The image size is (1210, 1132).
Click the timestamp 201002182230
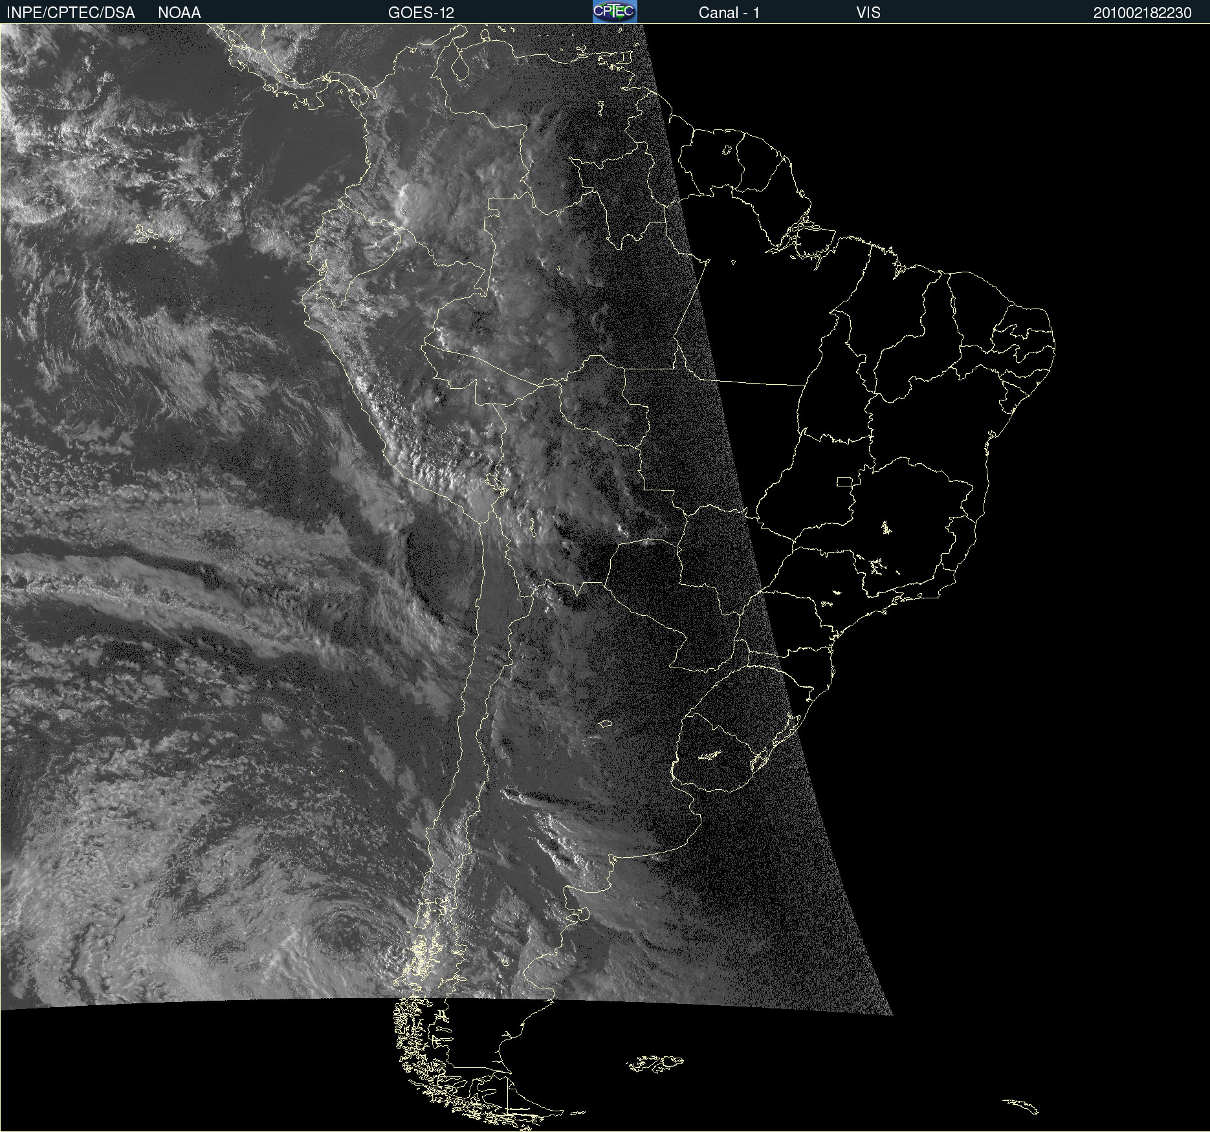pos(1143,13)
